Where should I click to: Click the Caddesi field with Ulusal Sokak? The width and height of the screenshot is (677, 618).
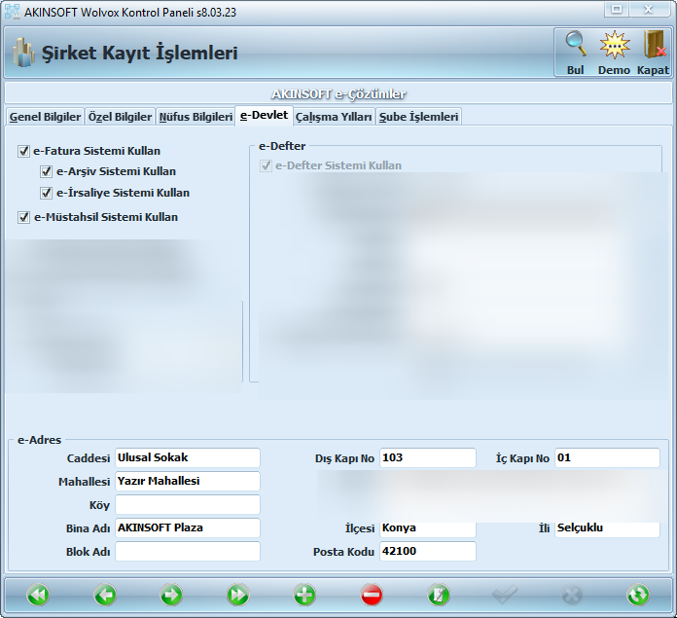click(x=188, y=457)
